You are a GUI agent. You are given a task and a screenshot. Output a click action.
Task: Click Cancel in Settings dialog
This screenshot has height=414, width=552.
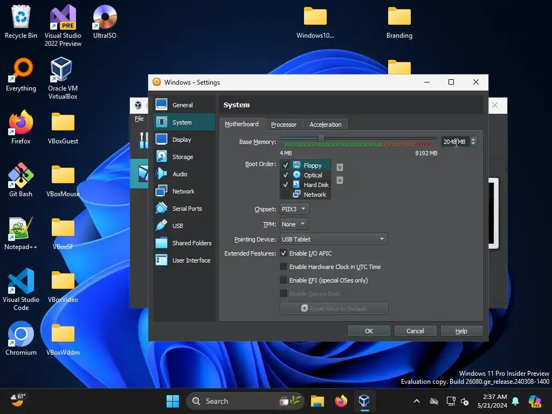(x=415, y=331)
